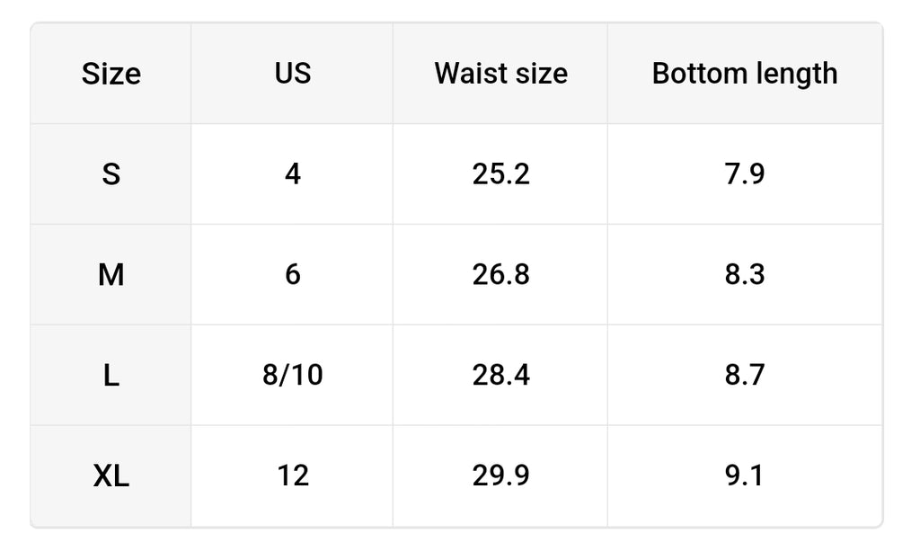Click the US size 4 cell
920x551 pixels.
pos(292,174)
